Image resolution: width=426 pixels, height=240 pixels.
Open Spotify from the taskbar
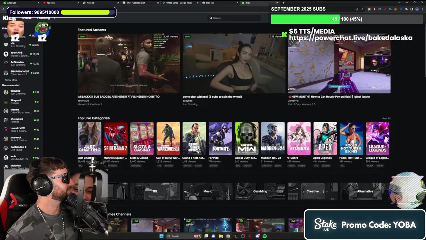click(265, 236)
